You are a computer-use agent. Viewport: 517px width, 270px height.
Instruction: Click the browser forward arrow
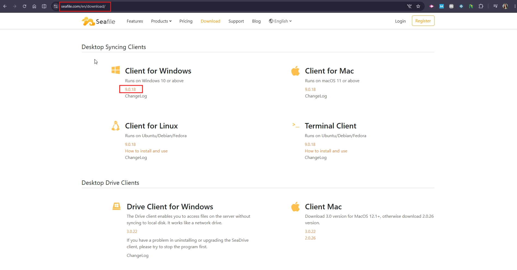(15, 6)
